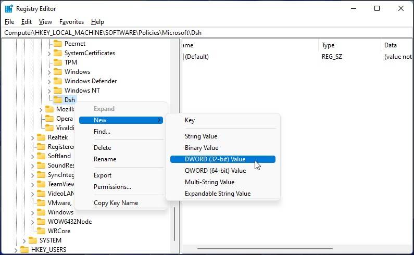Image resolution: width=414 pixels, height=255 pixels.
Task: Click the SystemCertificates folder icon
Action: 58,53
